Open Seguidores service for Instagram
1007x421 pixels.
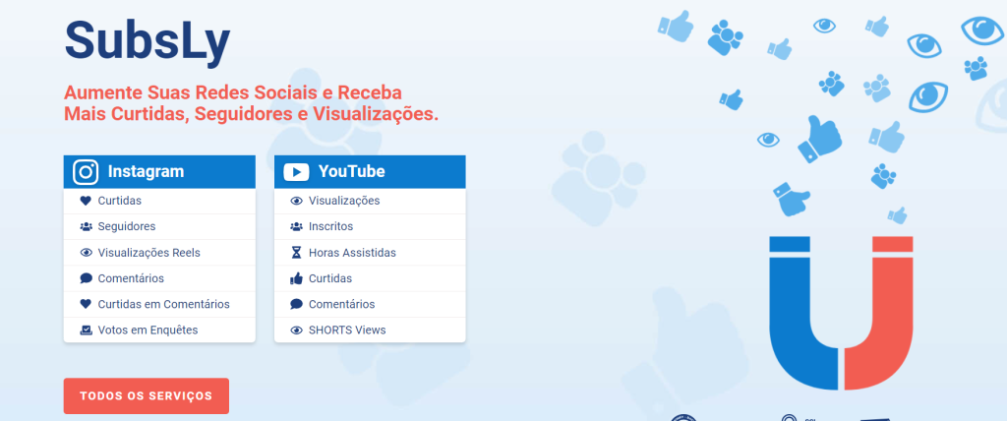(x=159, y=226)
